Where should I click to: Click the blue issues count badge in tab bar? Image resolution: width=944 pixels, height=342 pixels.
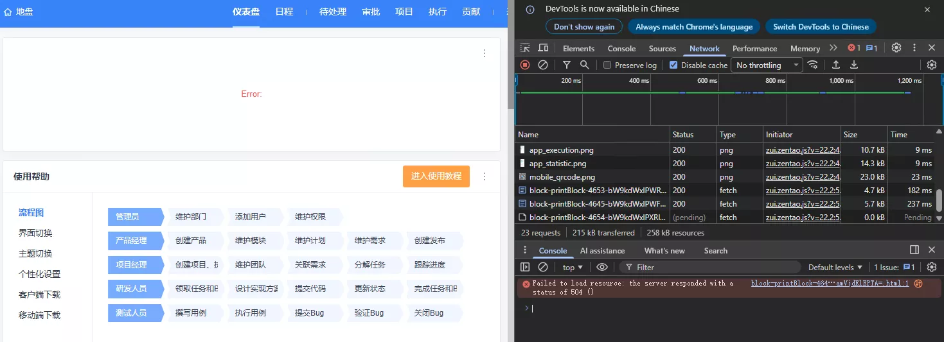872,48
